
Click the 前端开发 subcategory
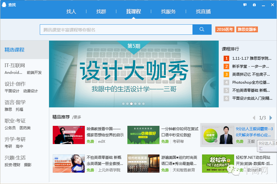pyautogui.click(x=34, y=73)
